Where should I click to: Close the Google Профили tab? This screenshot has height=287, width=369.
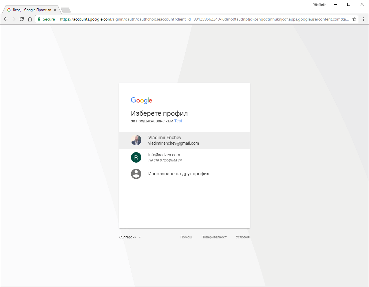point(55,10)
